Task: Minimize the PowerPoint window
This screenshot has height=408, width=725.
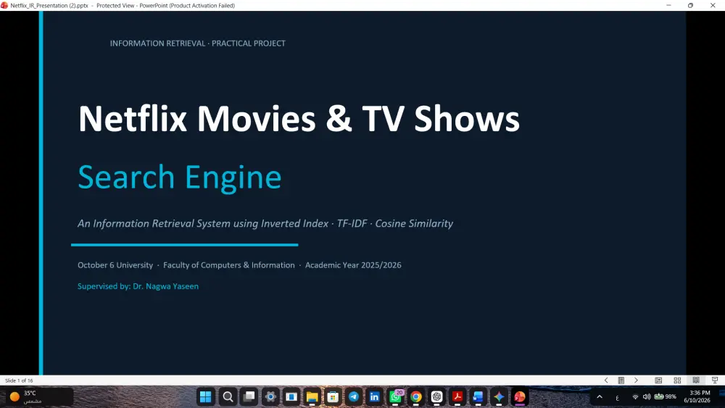Action: [668, 5]
